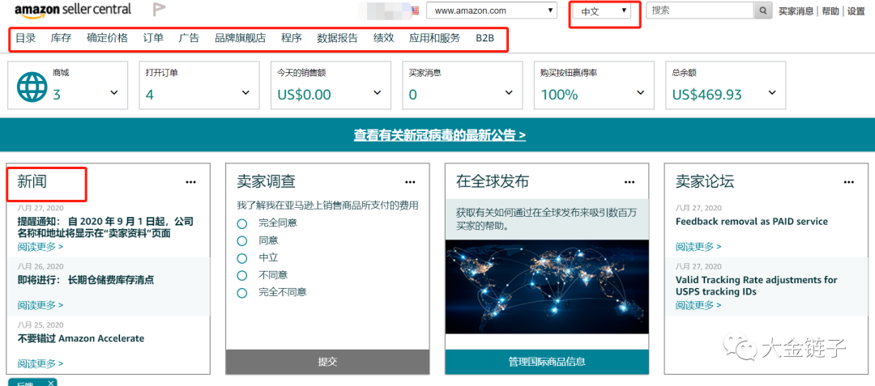
Task: Click the Amazon Seller Central logo
Action: click(73, 10)
